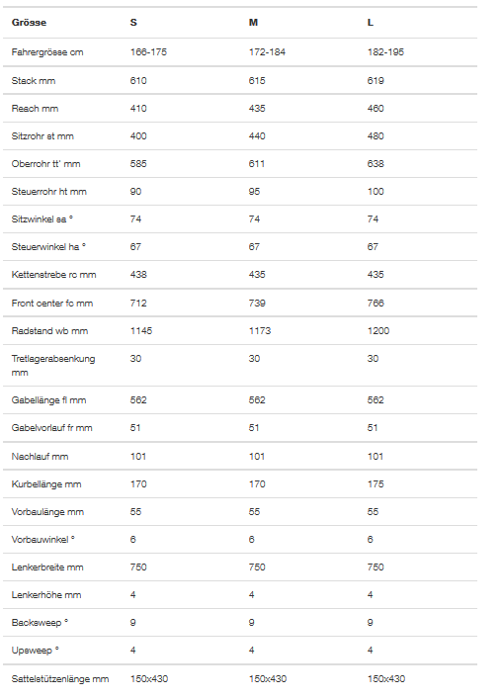Click the Radstand value 1200

tap(378, 331)
